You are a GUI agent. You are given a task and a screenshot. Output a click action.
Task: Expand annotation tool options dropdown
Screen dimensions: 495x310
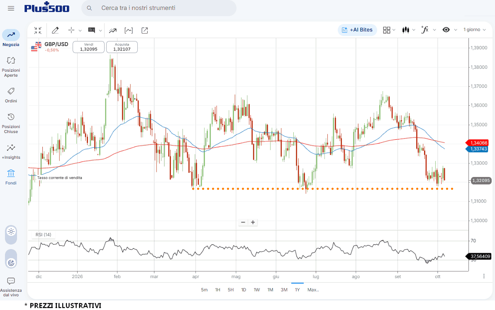(100, 31)
